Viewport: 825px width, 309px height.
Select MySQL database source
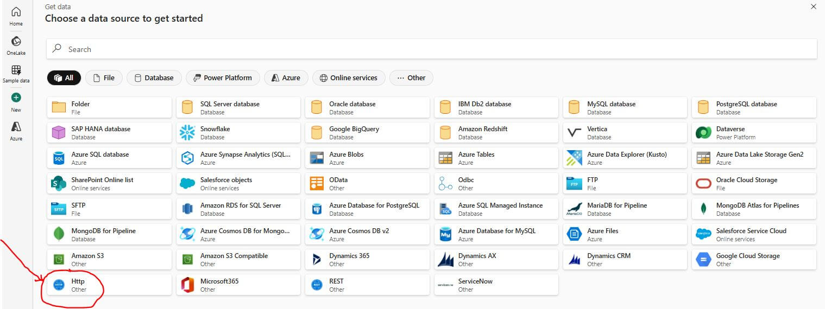click(x=626, y=107)
